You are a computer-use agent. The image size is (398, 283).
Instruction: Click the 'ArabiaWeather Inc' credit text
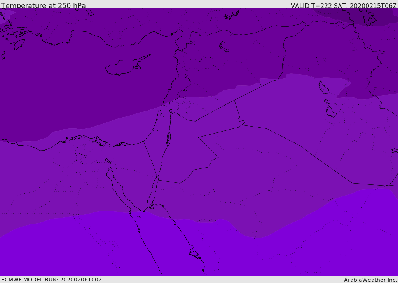pos(370,280)
